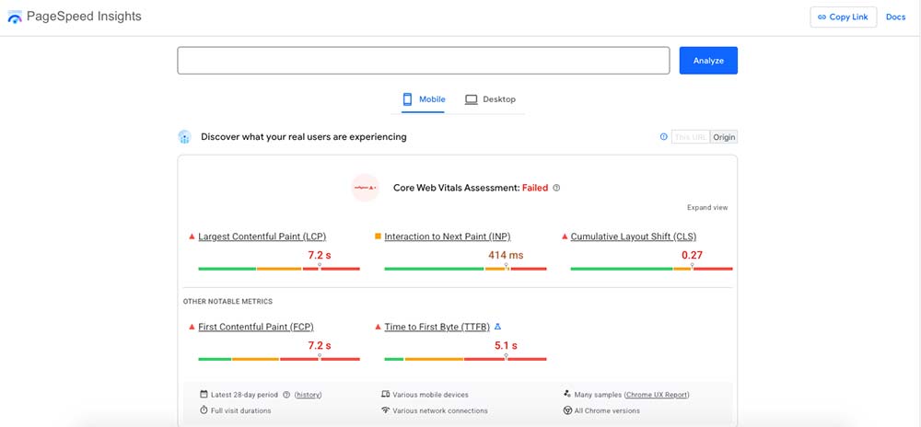This screenshot has width=921, height=427.
Task: Click the real users experience icon
Action: (x=185, y=137)
